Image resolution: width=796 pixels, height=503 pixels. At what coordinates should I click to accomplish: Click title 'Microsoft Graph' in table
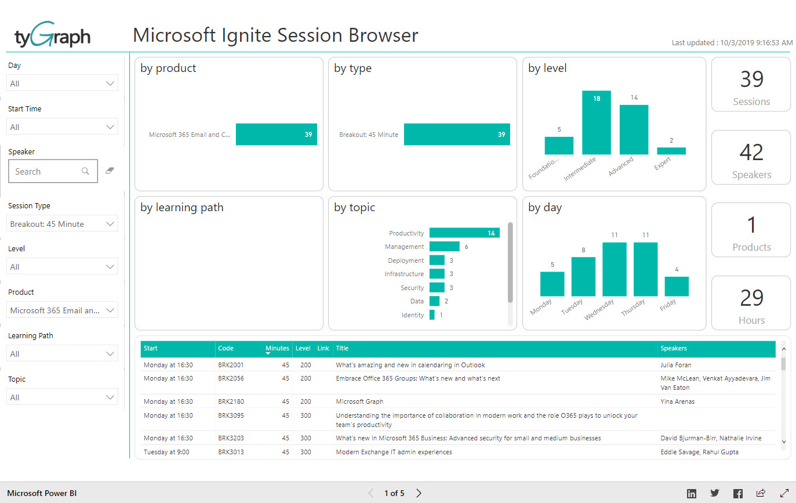[x=359, y=401]
